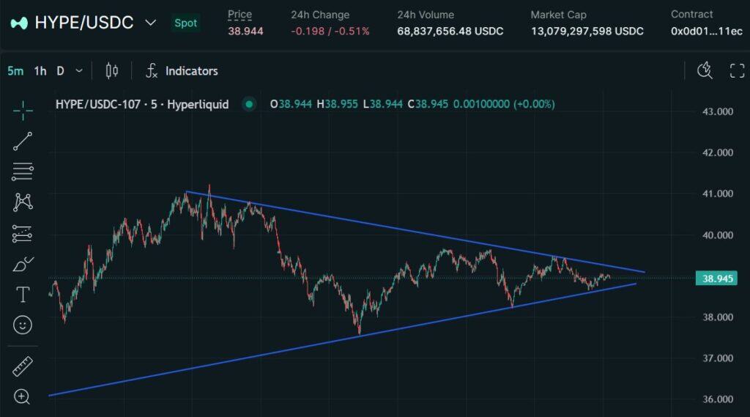Select the trend line drawing tool
The height and width of the screenshot is (417, 750).
pos(23,141)
